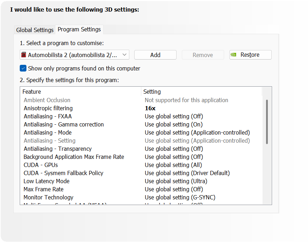Toggle 'Show only programs found on this computer'

pos(23,68)
